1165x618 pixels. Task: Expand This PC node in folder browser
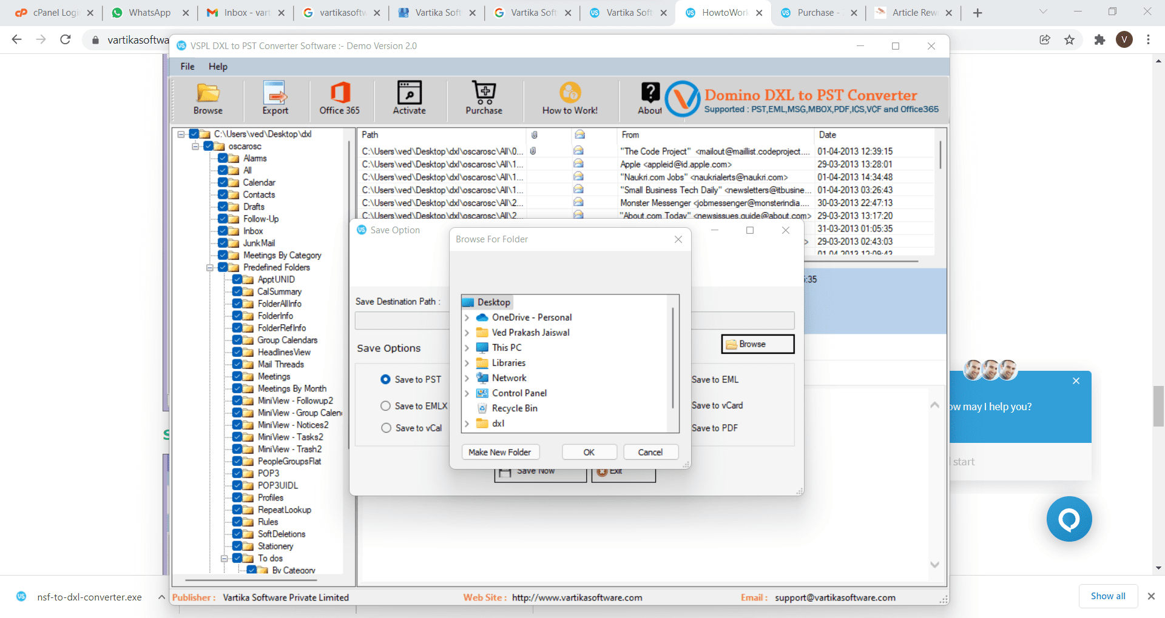467,348
